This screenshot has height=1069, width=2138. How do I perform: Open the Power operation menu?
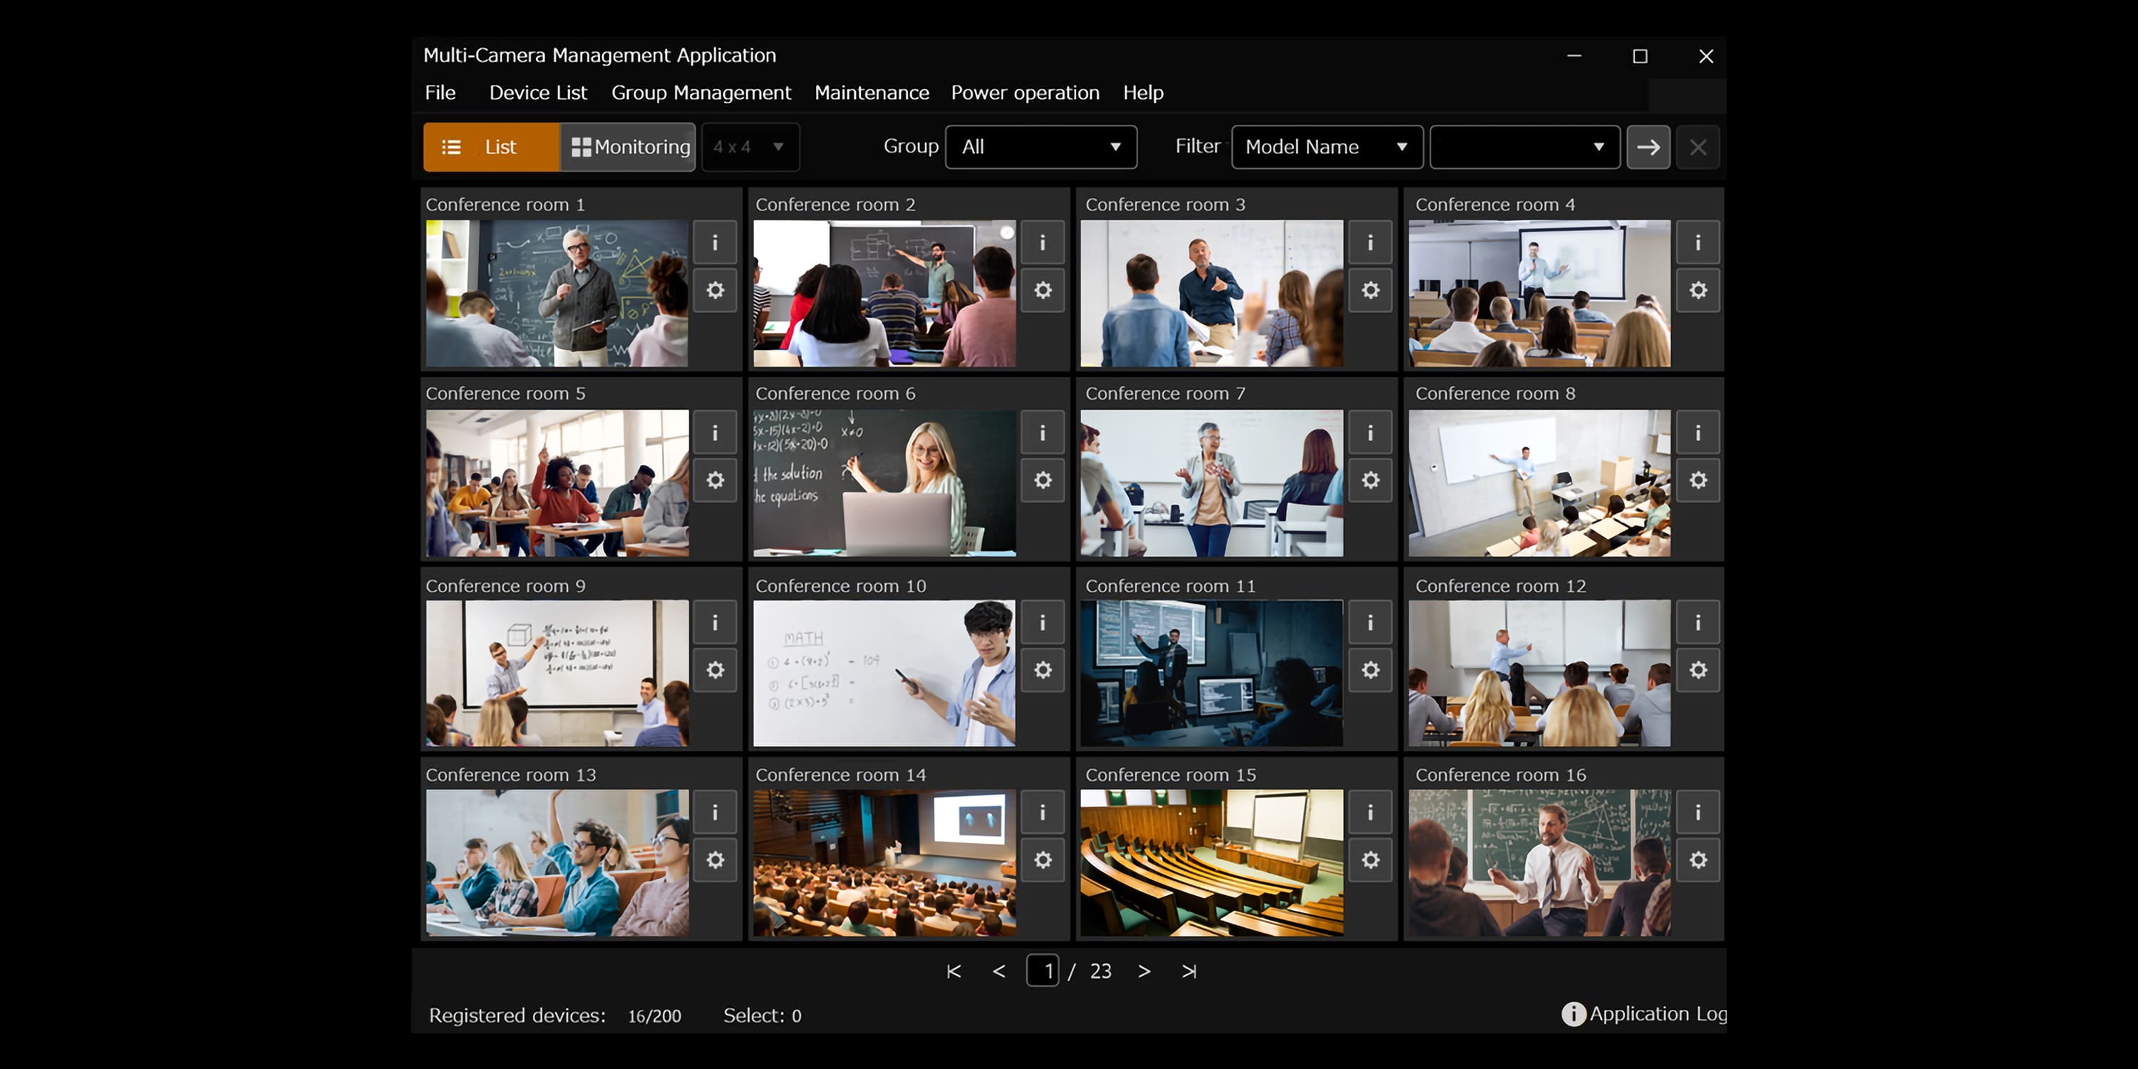coord(1025,92)
